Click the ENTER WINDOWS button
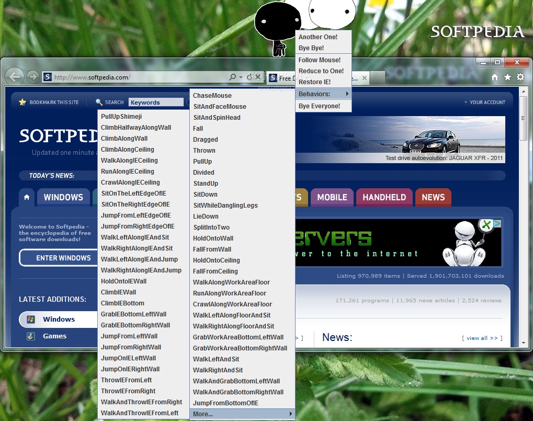The height and width of the screenshot is (421, 533). click(59, 258)
